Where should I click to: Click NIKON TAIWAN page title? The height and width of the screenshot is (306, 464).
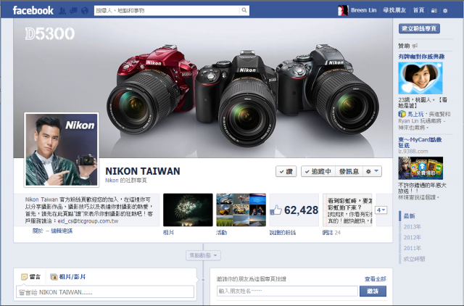(143, 171)
